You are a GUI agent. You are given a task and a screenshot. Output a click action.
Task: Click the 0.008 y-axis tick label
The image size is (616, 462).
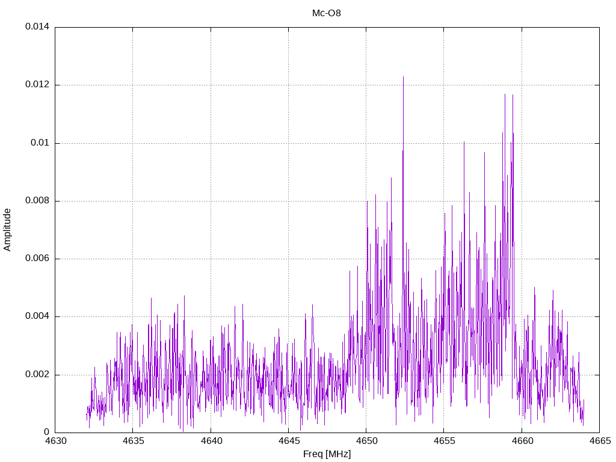point(37,201)
